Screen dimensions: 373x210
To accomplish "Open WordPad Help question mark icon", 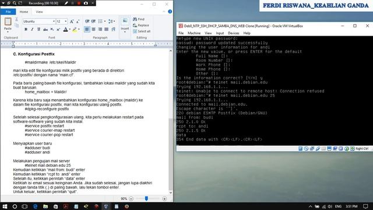I will 170,12.
